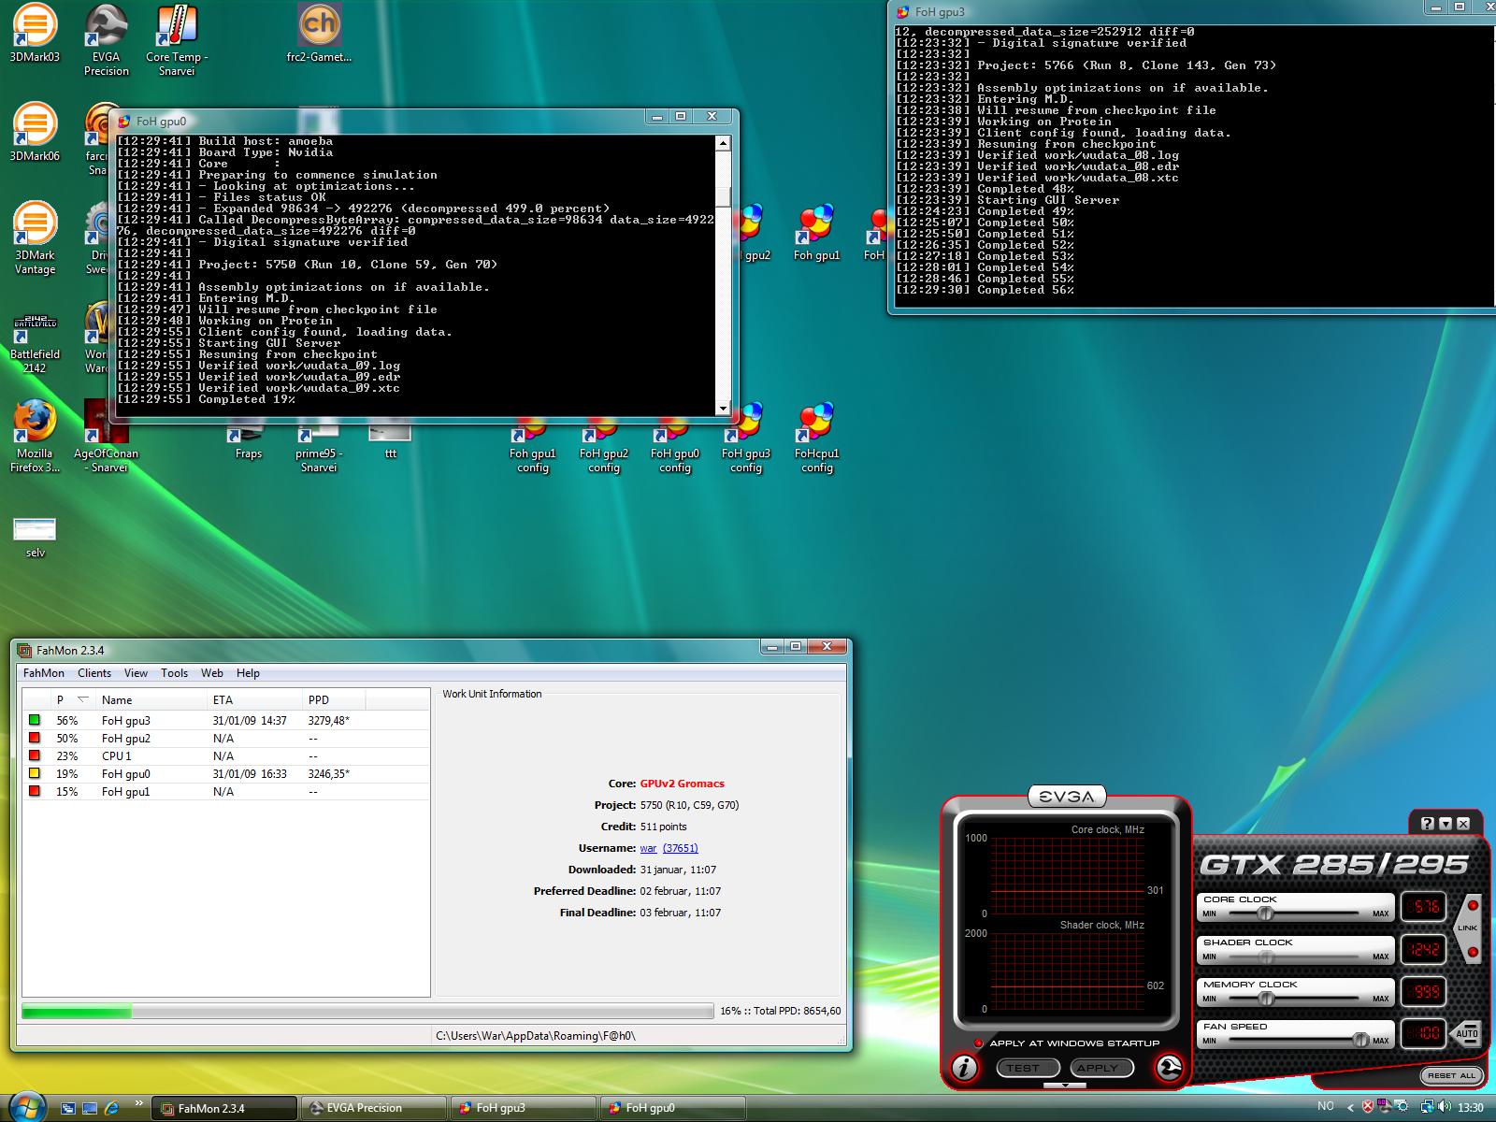The width and height of the screenshot is (1496, 1122).
Task: Open the selv desktop file
Action: coord(35,536)
